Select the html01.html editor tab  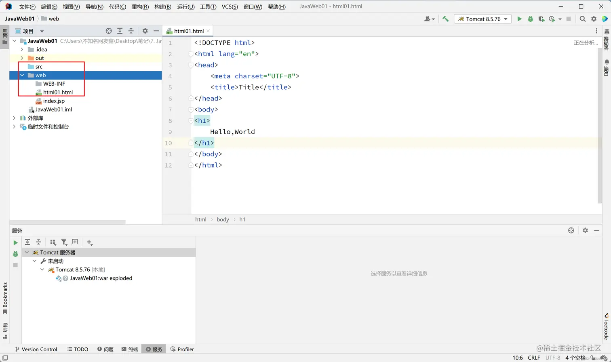[x=189, y=31]
